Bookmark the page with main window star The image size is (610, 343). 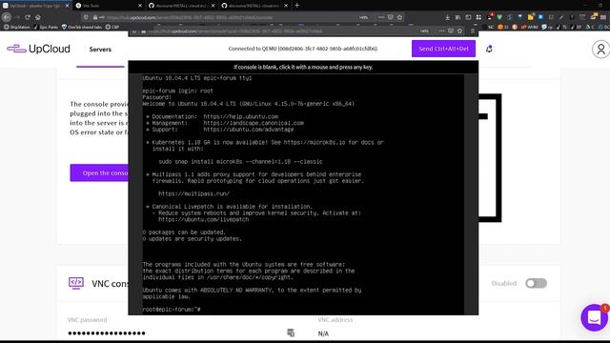click(399, 17)
